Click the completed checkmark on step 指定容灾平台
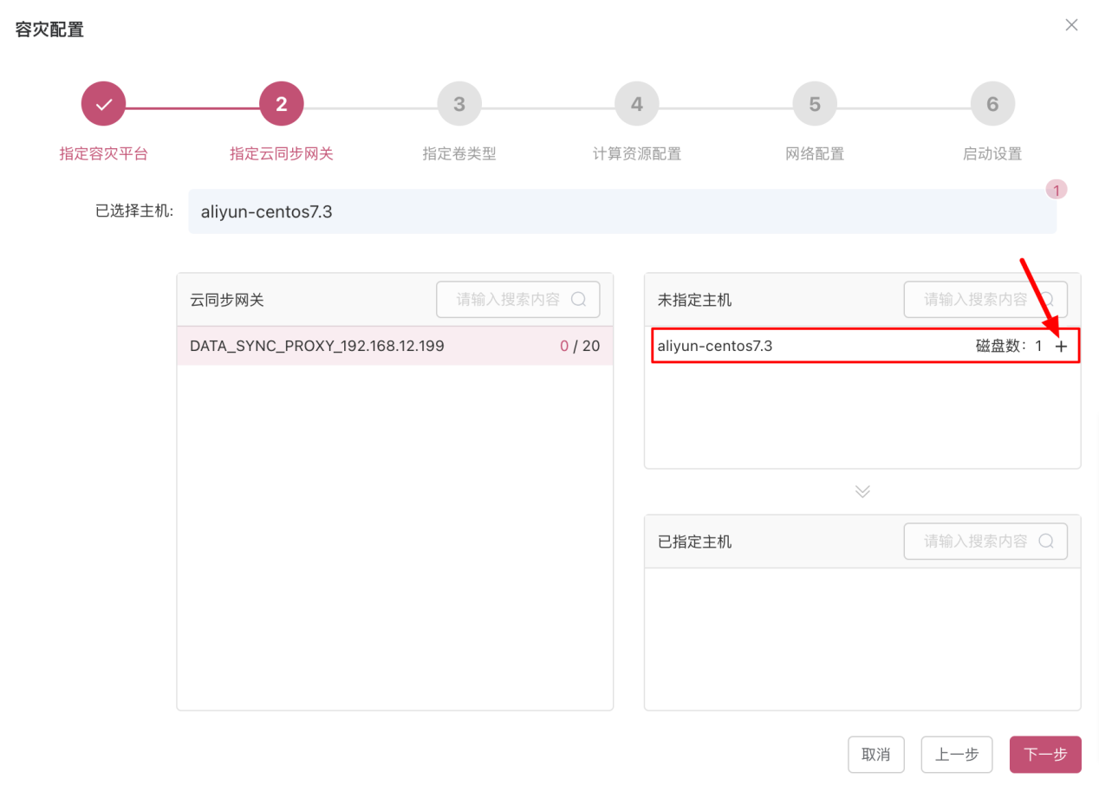Image resolution: width=1099 pixels, height=785 pixels. 103,103
